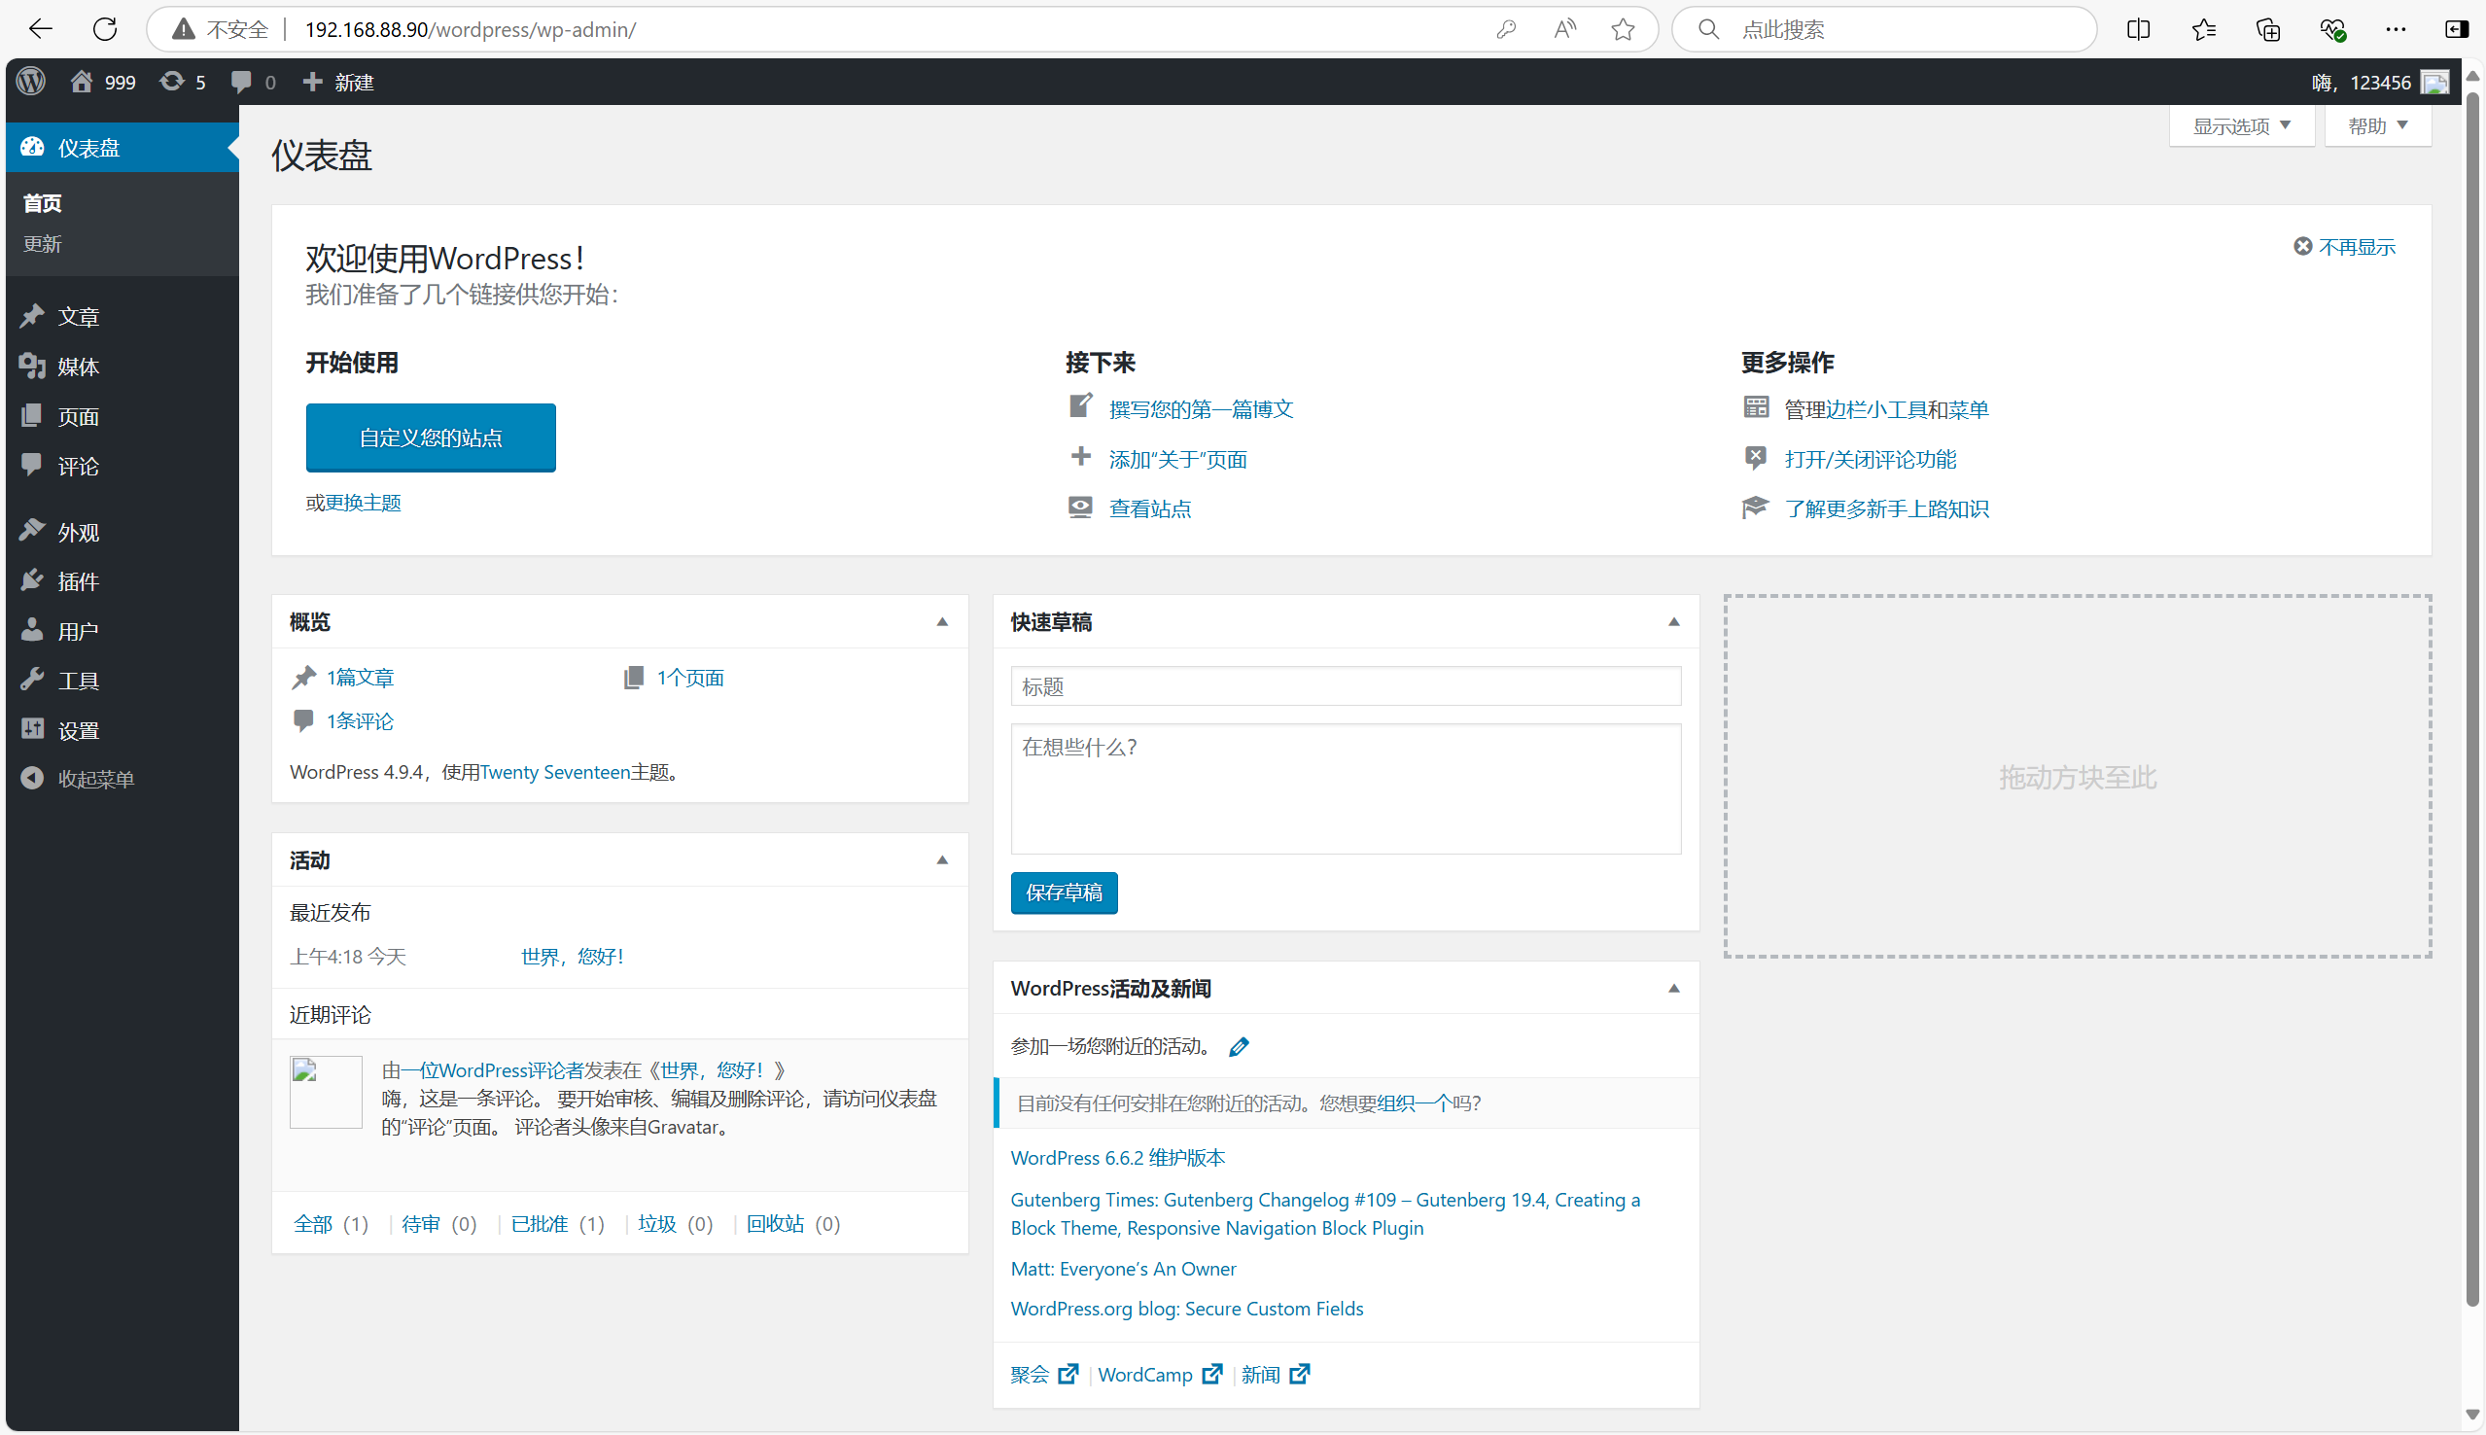Collapse the 活动 panel arrow
The image size is (2486, 1435).
942,860
